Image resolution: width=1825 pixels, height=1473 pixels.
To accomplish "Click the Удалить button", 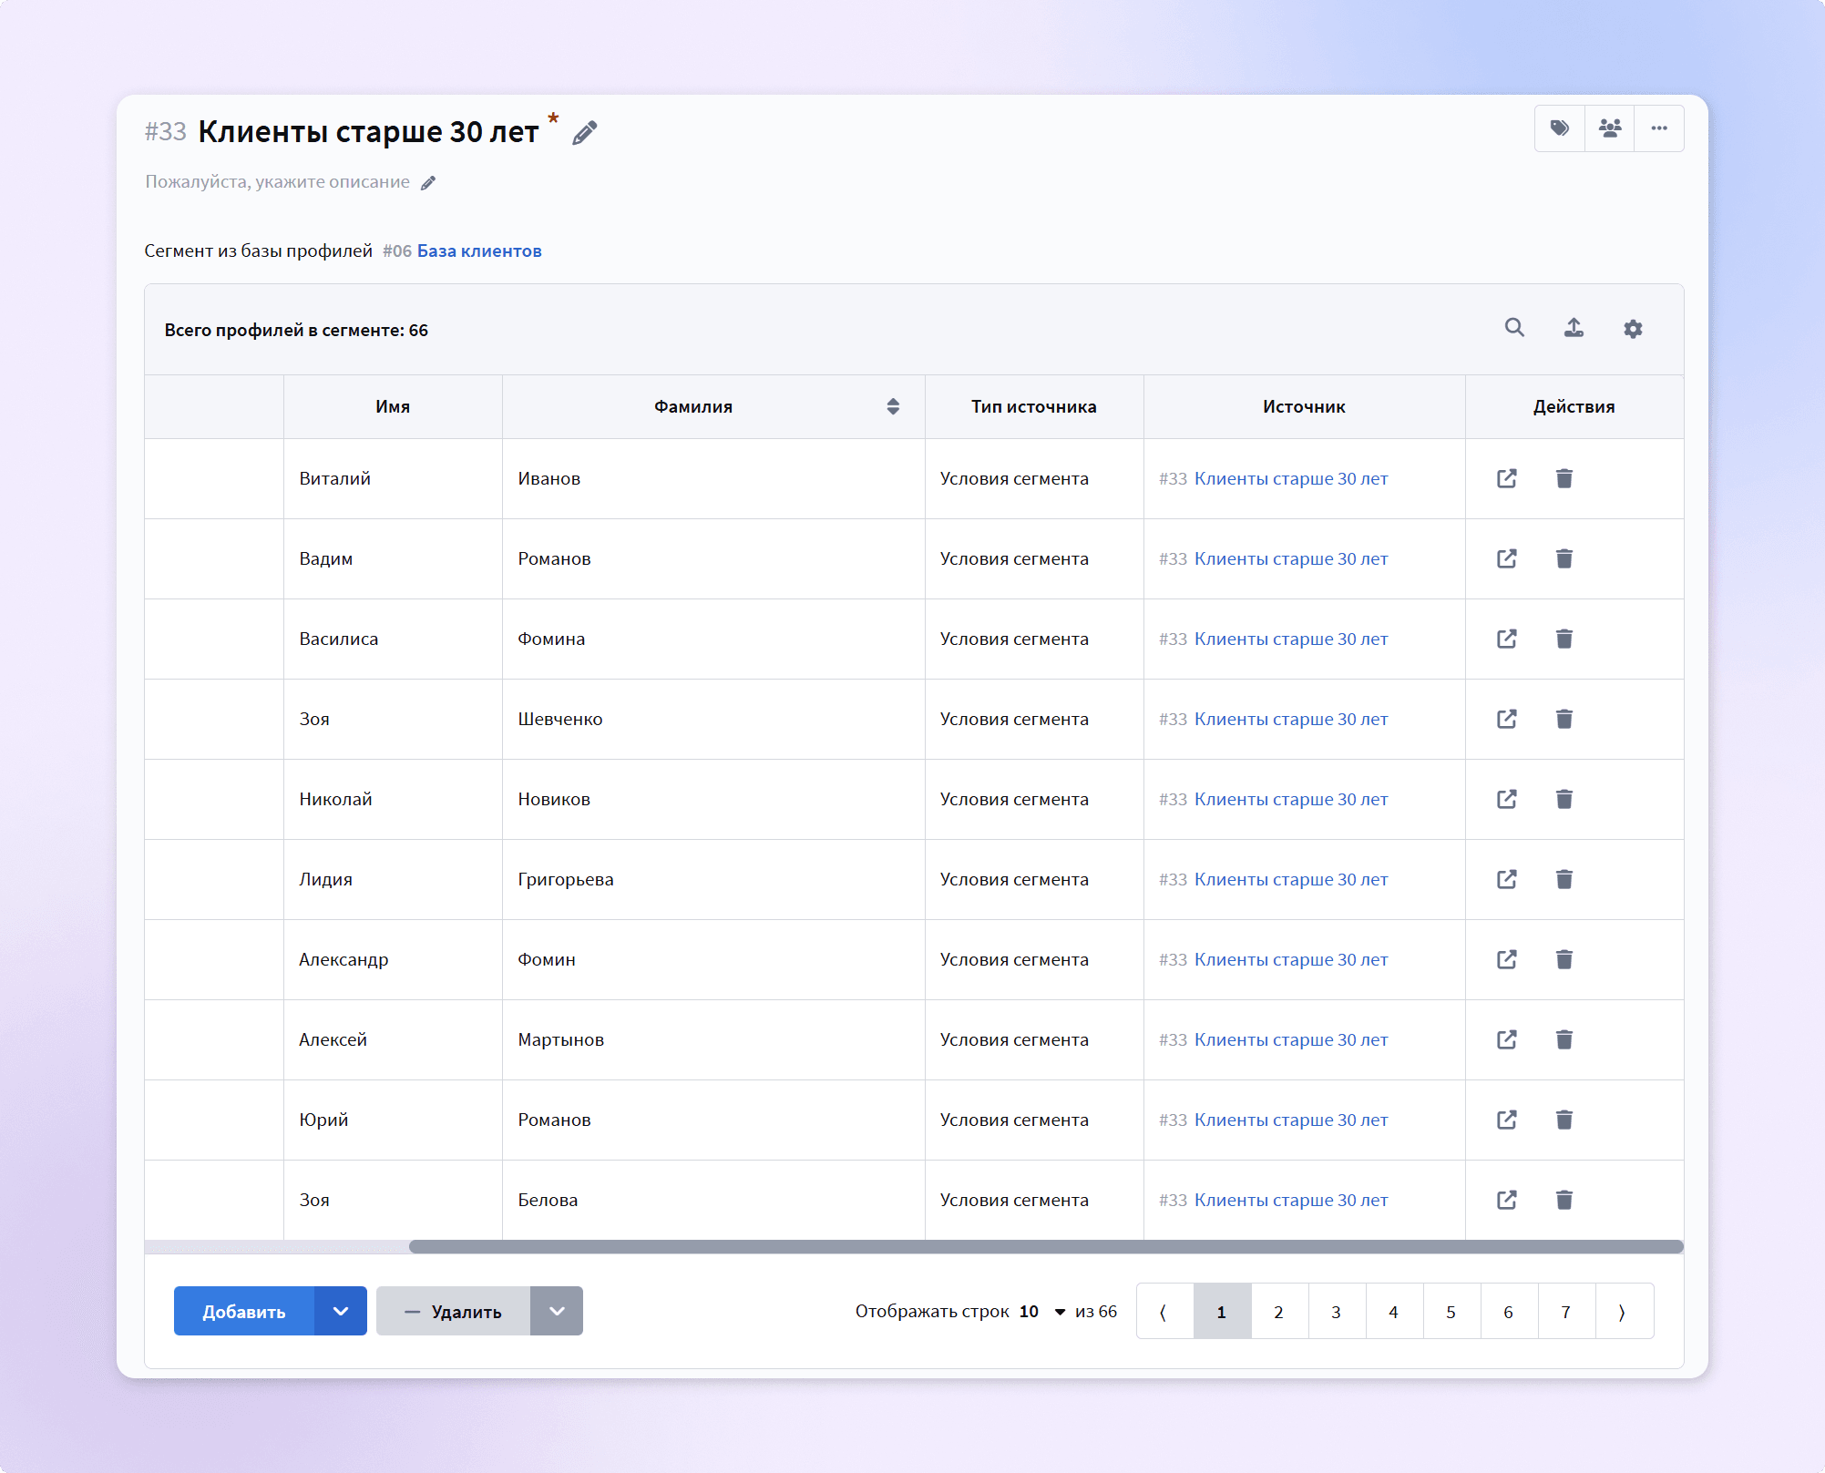I will coord(453,1311).
